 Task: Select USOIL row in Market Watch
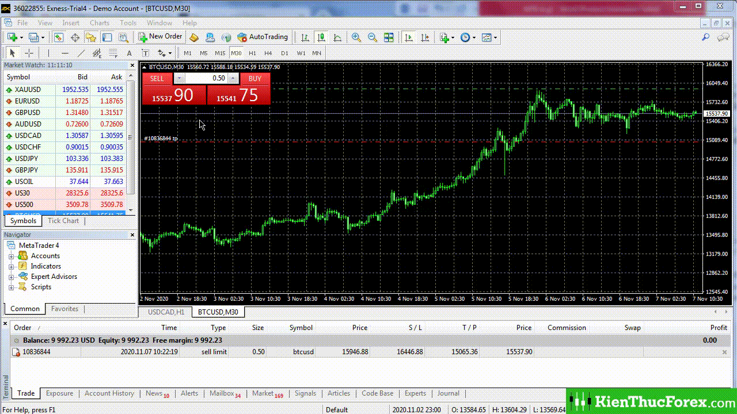pos(64,181)
